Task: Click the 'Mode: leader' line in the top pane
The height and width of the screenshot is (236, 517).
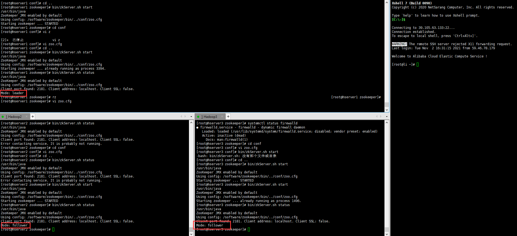Action: pos(12,93)
